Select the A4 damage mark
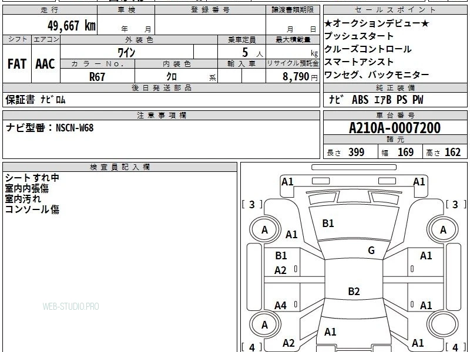The height and width of the screenshot is (352, 470). click(281, 306)
